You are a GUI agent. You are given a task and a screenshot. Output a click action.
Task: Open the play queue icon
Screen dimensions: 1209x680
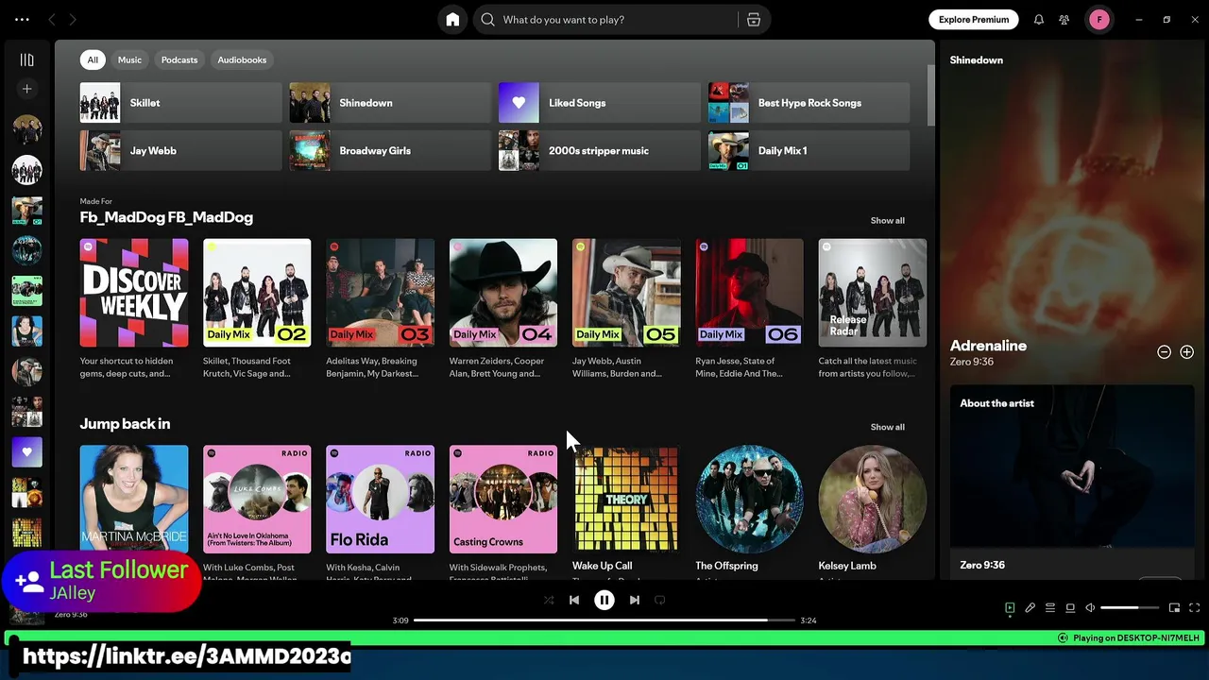(x=1050, y=608)
